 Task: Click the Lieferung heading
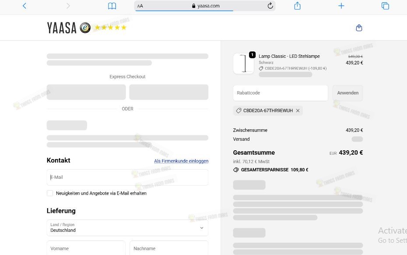61,211
